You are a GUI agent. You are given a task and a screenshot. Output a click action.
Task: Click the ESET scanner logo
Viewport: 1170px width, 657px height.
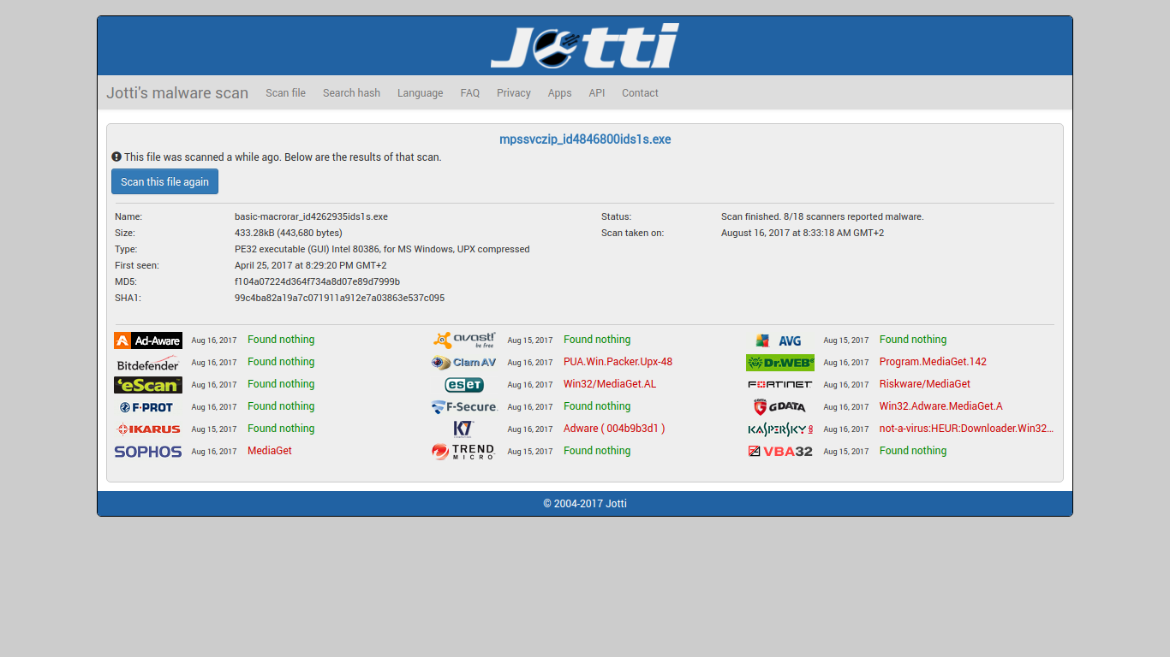pyautogui.click(x=464, y=385)
